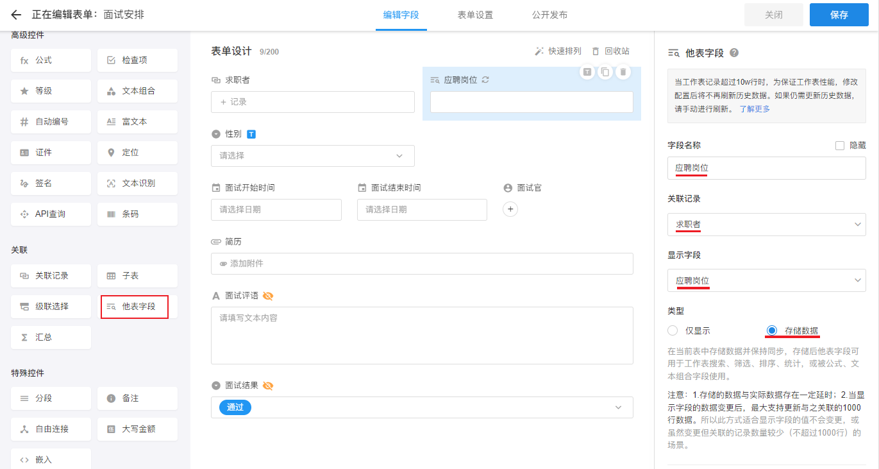Viewport: 879px width, 469px height.
Task: Click hidden-eye icon beside 面试结果
Action: click(268, 386)
